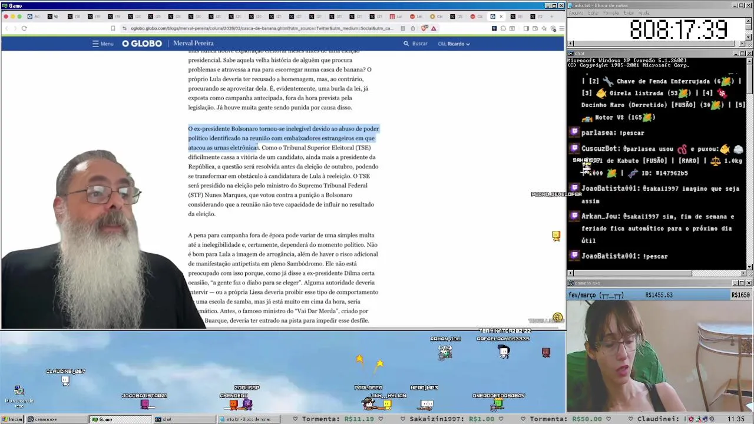
Task: Click the chat window title bar icon
Action: click(x=571, y=53)
